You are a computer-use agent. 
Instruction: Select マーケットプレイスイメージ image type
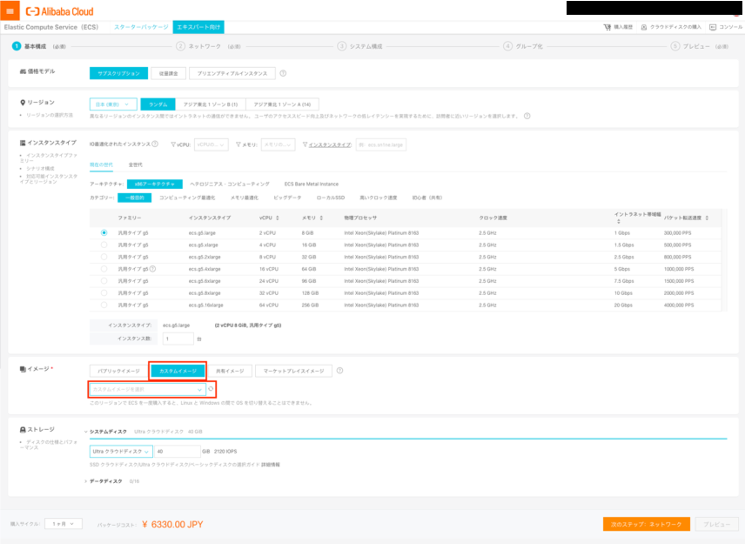[x=293, y=371]
